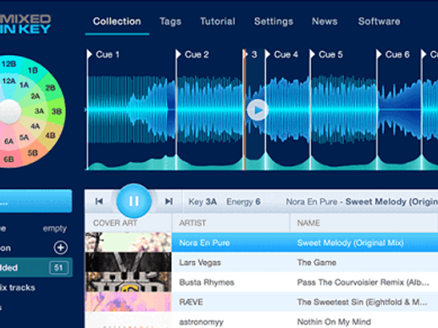Switch to the Software tab
Image resolution: width=438 pixels, height=328 pixels.
pos(379,22)
